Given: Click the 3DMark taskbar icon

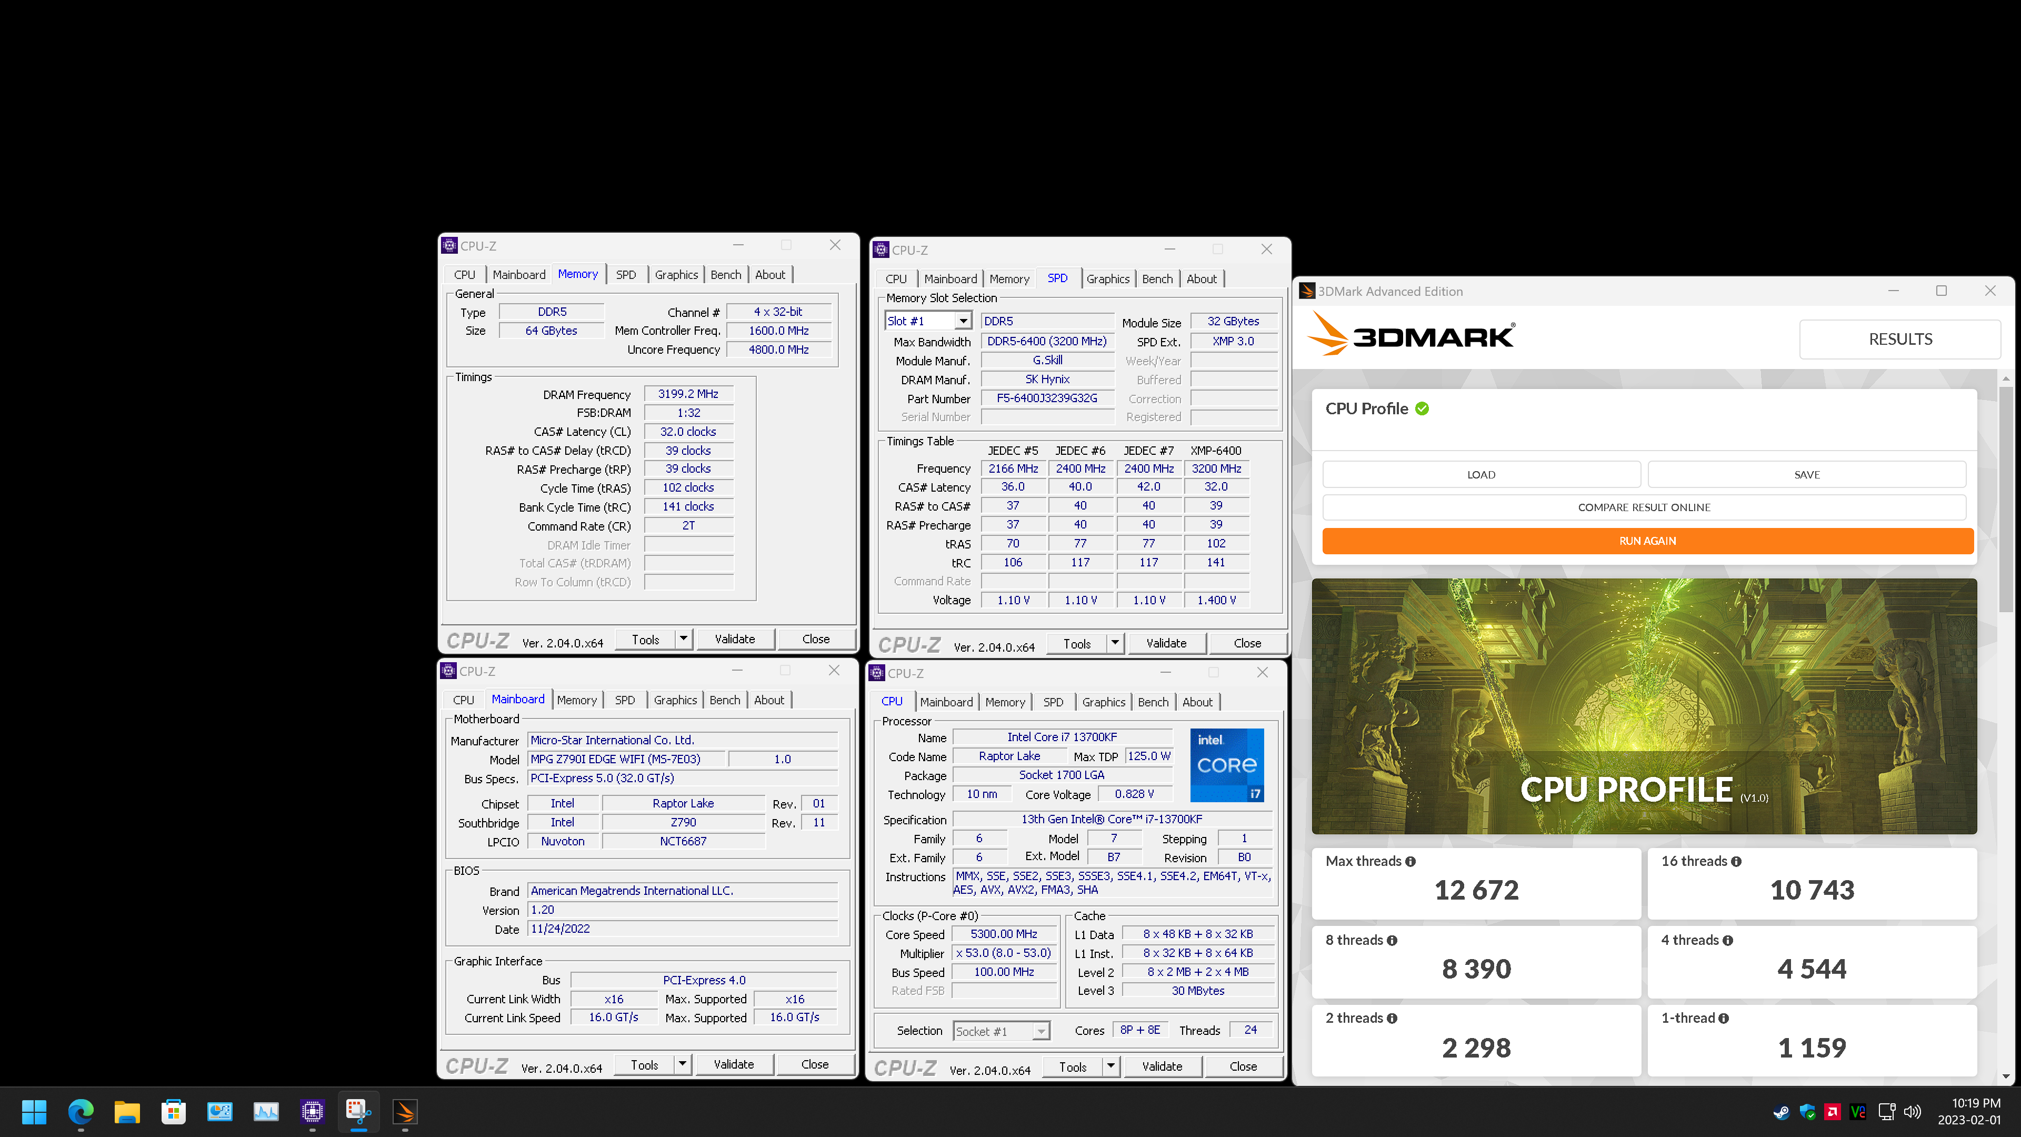Looking at the screenshot, I should coord(405,1111).
